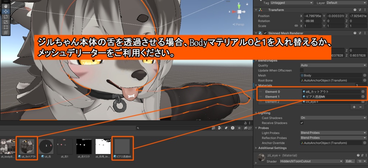Viewport: 368px width, 168px height.
Task: Enable or disable Skinned Mesh Renderer checkbox
Action: (x=265, y=33)
